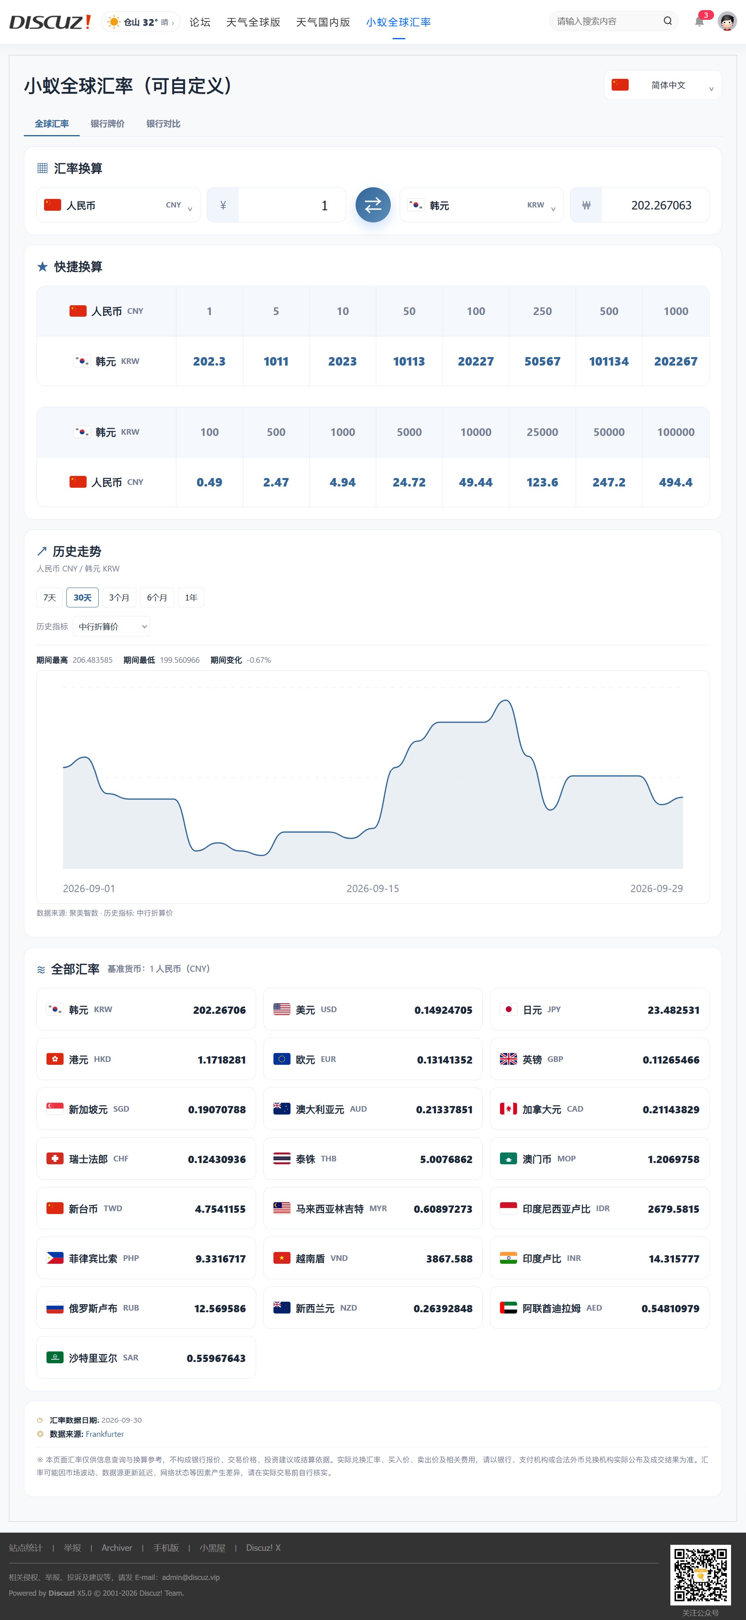746x1620 pixels.
Task: Click the sunny weather icon
Action: [x=114, y=22]
